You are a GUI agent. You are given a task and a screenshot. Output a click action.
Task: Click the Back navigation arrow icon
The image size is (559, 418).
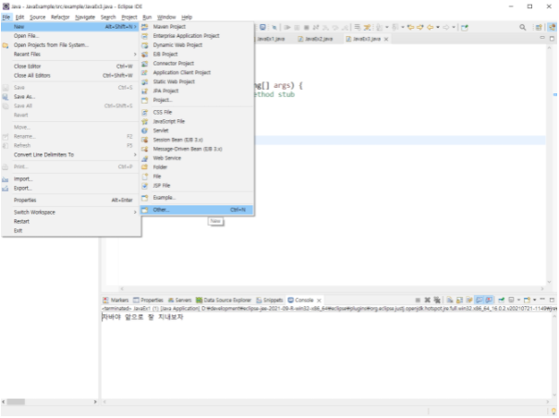(x=430, y=27)
